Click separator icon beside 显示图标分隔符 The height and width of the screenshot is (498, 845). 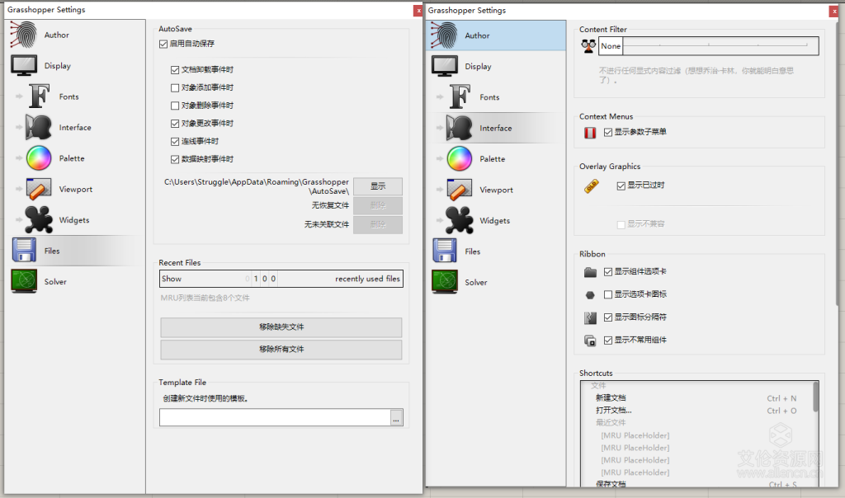click(x=590, y=317)
